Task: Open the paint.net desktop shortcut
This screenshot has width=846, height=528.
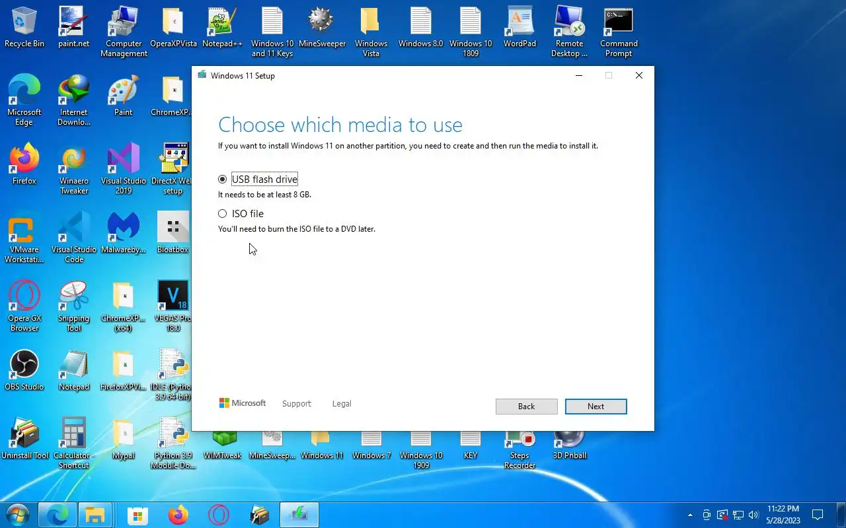Action: 73,28
